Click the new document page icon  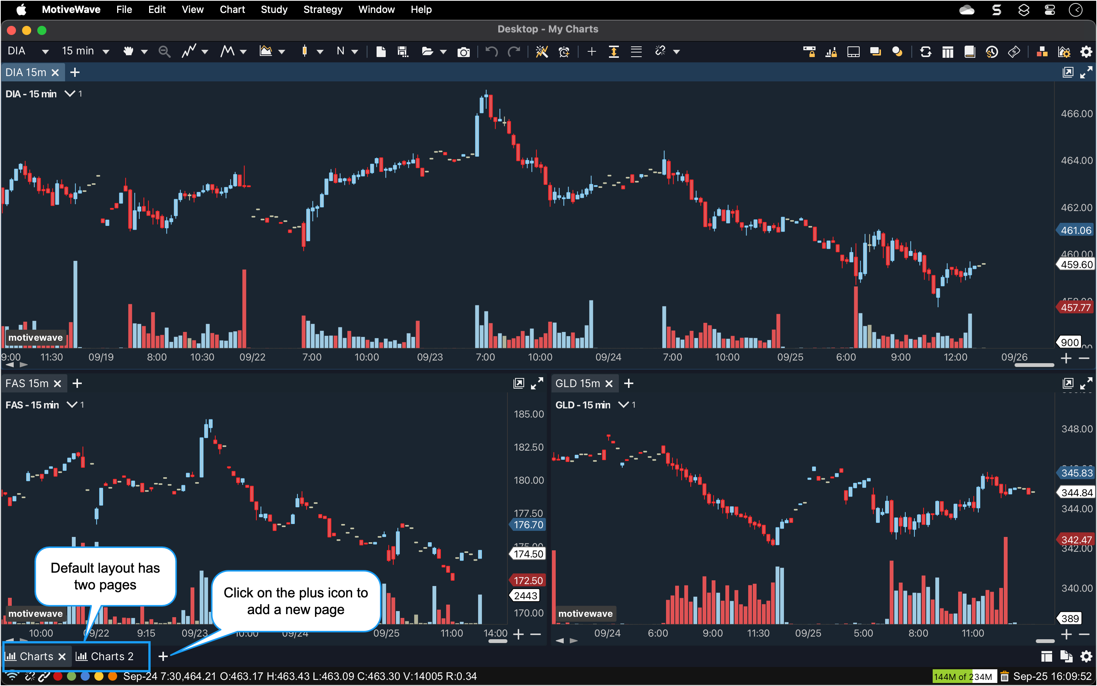[381, 52]
